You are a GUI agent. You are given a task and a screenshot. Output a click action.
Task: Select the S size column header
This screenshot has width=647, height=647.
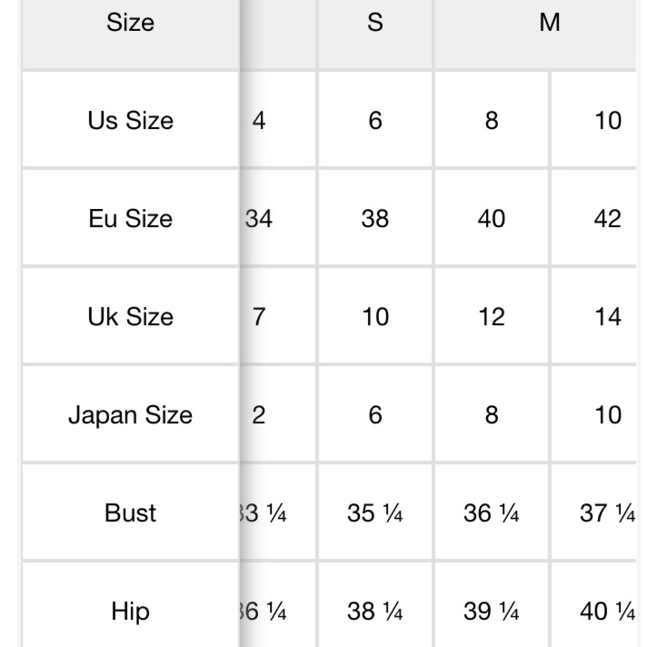coord(375,23)
